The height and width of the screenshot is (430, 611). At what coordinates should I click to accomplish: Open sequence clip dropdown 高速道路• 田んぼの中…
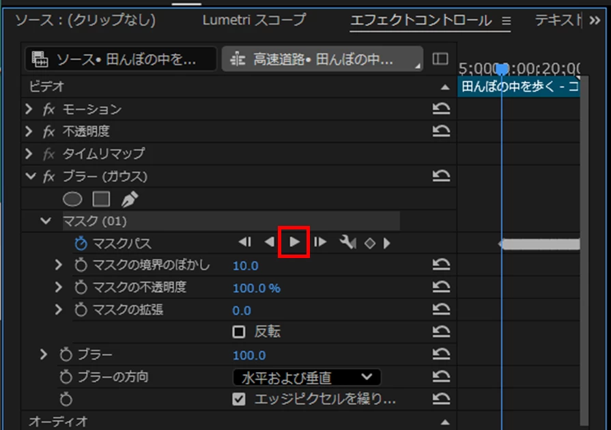pos(322,59)
